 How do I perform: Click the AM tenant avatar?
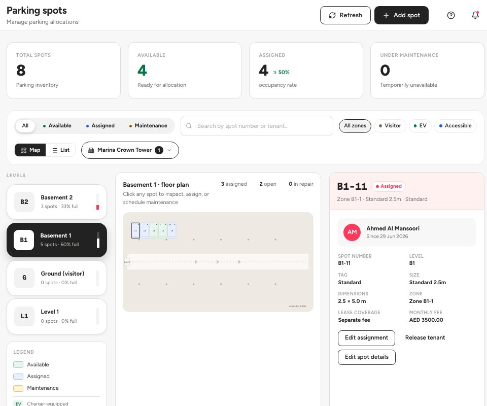352,232
